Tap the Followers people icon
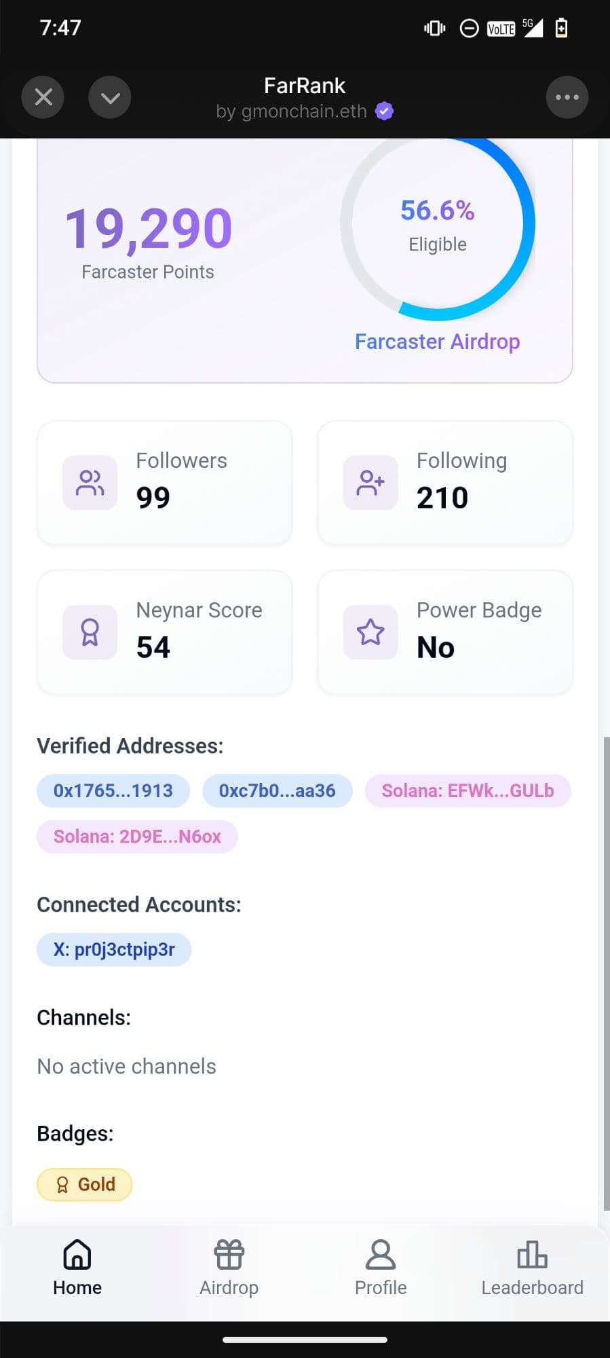The image size is (610, 1358). [90, 483]
